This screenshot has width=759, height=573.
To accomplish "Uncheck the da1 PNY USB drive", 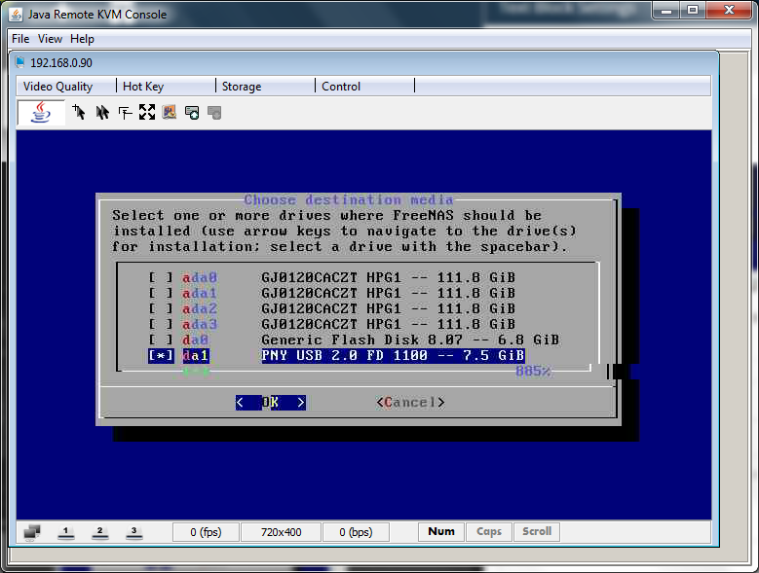I will point(161,356).
